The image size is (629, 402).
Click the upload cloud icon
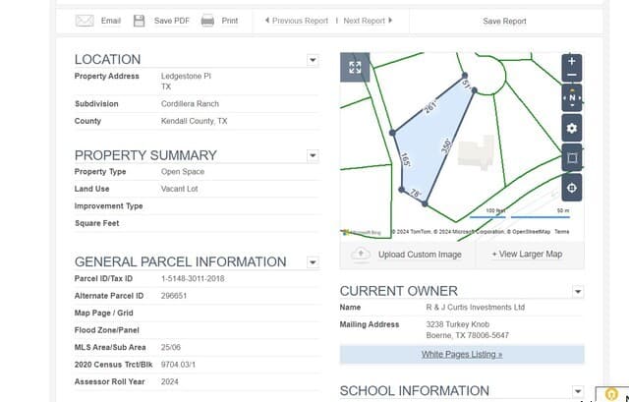[x=361, y=255]
